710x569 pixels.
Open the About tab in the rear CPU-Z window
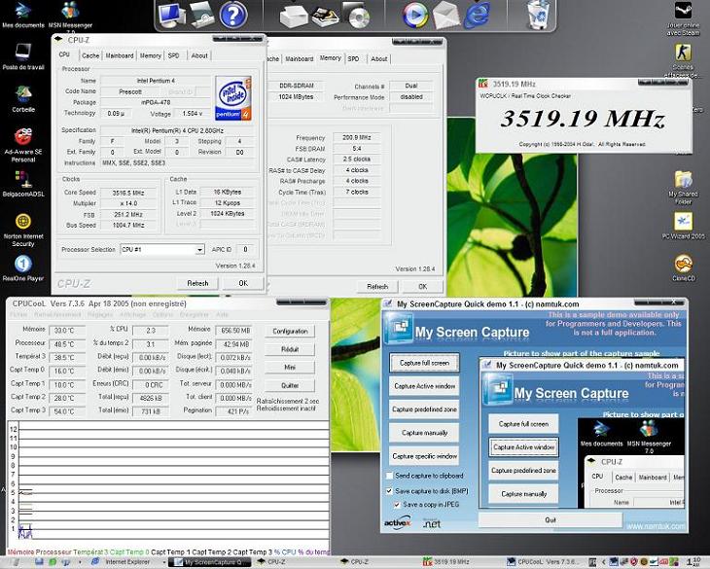click(379, 59)
